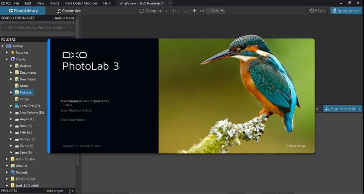364x194 pixels.
Task: Set zoom to 1:1
Action: (x=202, y=11)
